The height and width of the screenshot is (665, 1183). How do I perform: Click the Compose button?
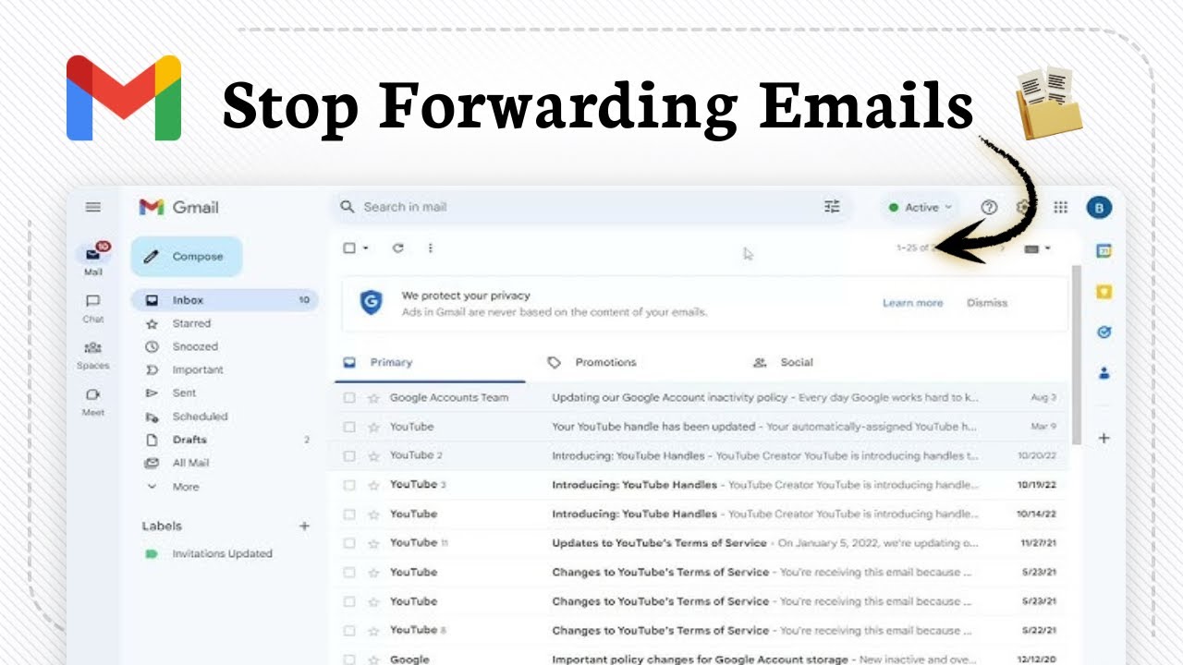(187, 257)
